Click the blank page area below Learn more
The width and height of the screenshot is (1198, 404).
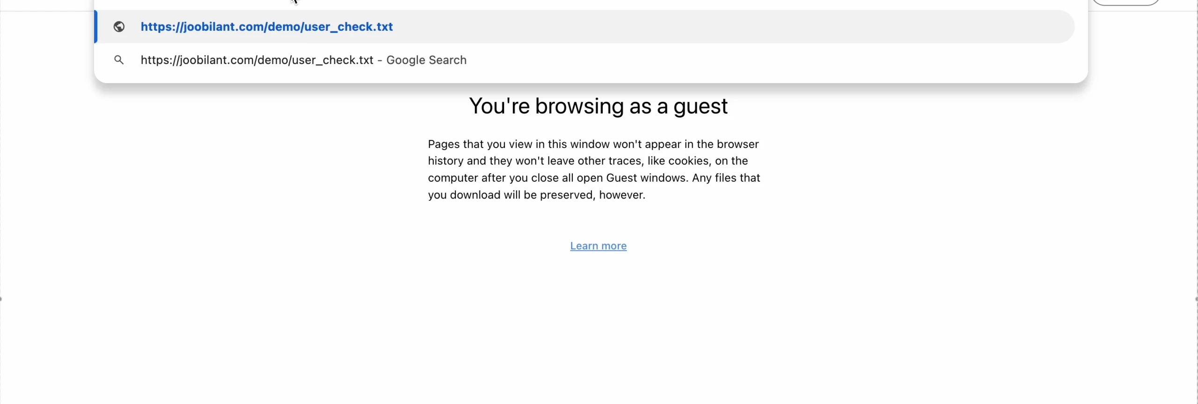pos(598,327)
